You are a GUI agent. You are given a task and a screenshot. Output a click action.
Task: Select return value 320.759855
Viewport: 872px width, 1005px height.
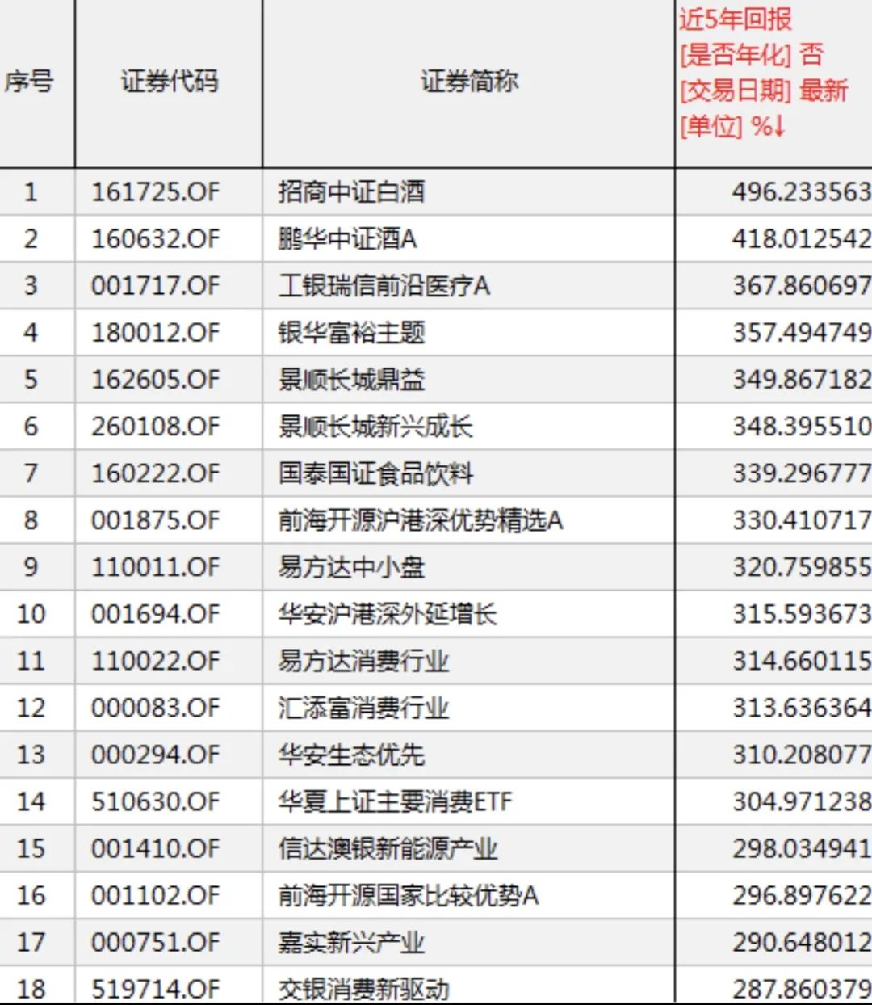(802, 567)
